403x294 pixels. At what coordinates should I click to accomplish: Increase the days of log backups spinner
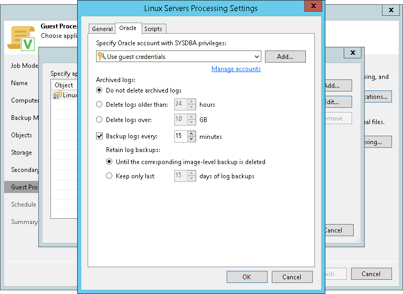click(192, 173)
